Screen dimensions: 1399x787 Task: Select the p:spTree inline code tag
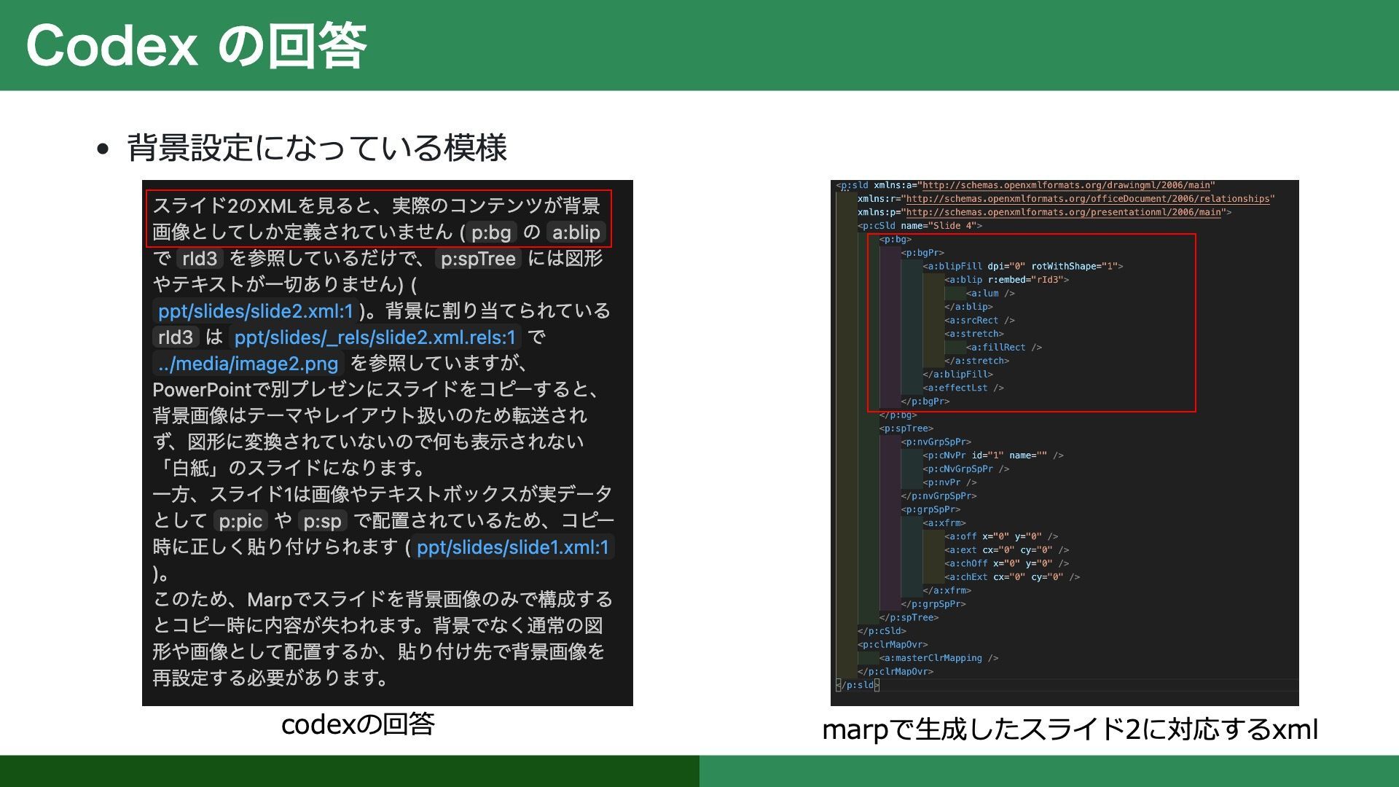pyautogui.click(x=478, y=259)
